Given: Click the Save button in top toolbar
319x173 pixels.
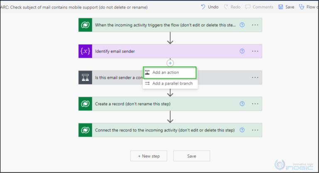Looking at the screenshot, I should [x=286, y=7].
